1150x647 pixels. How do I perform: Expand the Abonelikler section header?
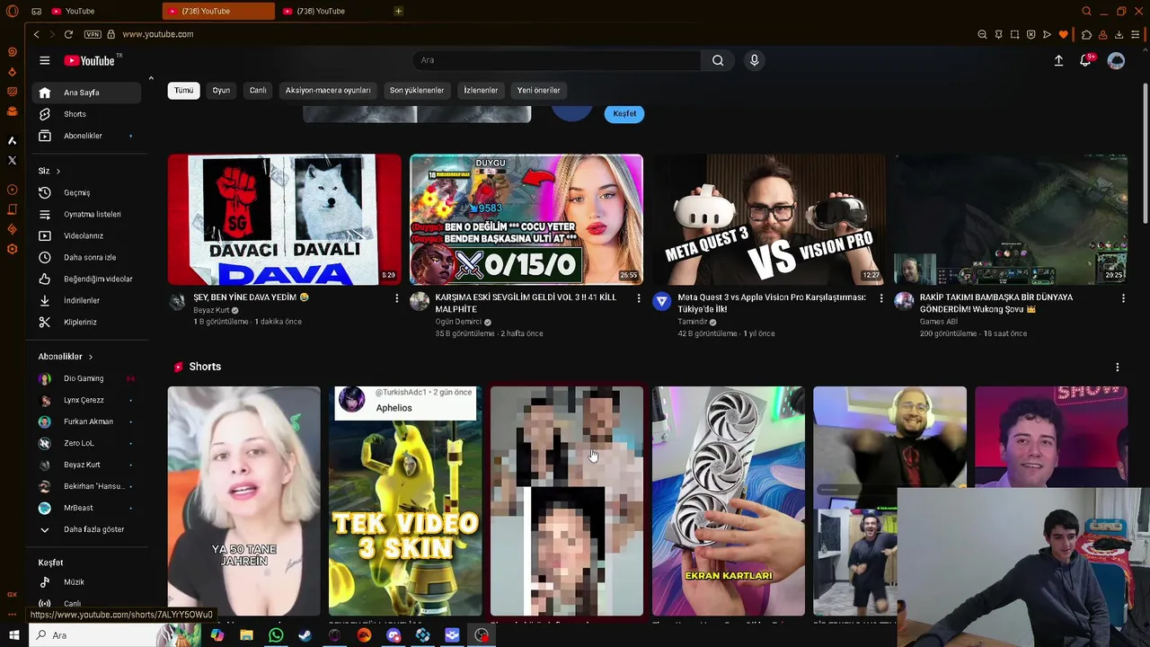(x=66, y=357)
